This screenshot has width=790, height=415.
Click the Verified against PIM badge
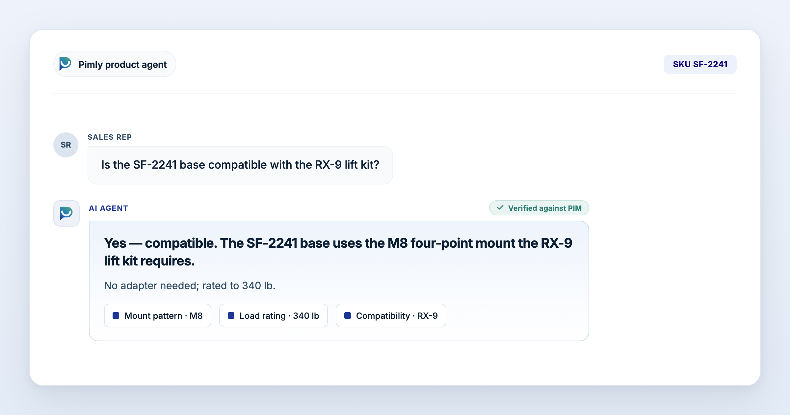(539, 208)
